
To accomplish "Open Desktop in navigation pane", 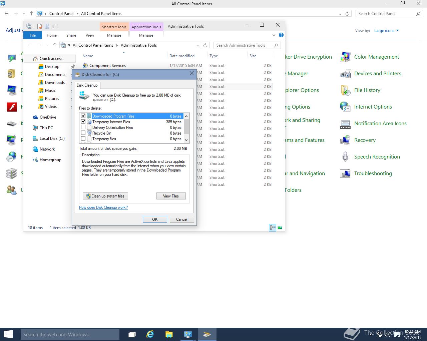I will 52,67.
